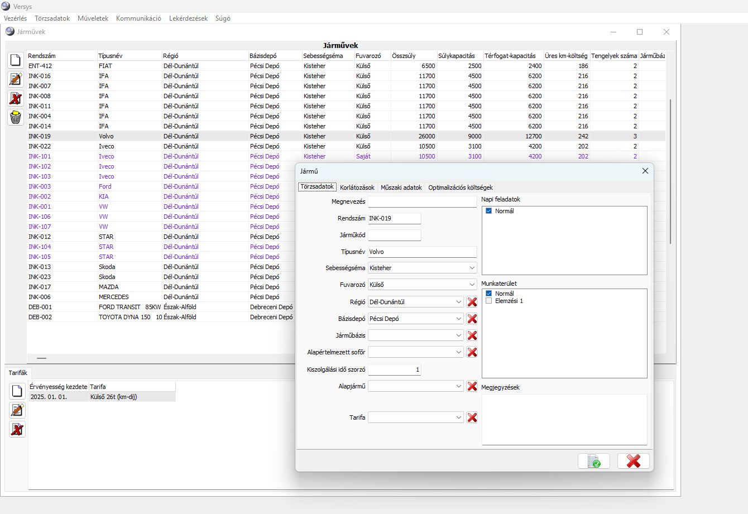Open the Tarifa combo box
This screenshot has height=514, width=748.
[x=458, y=417]
